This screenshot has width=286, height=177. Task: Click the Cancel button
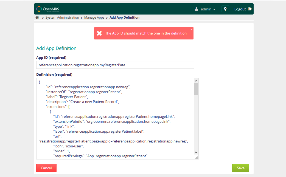(x=46, y=168)
